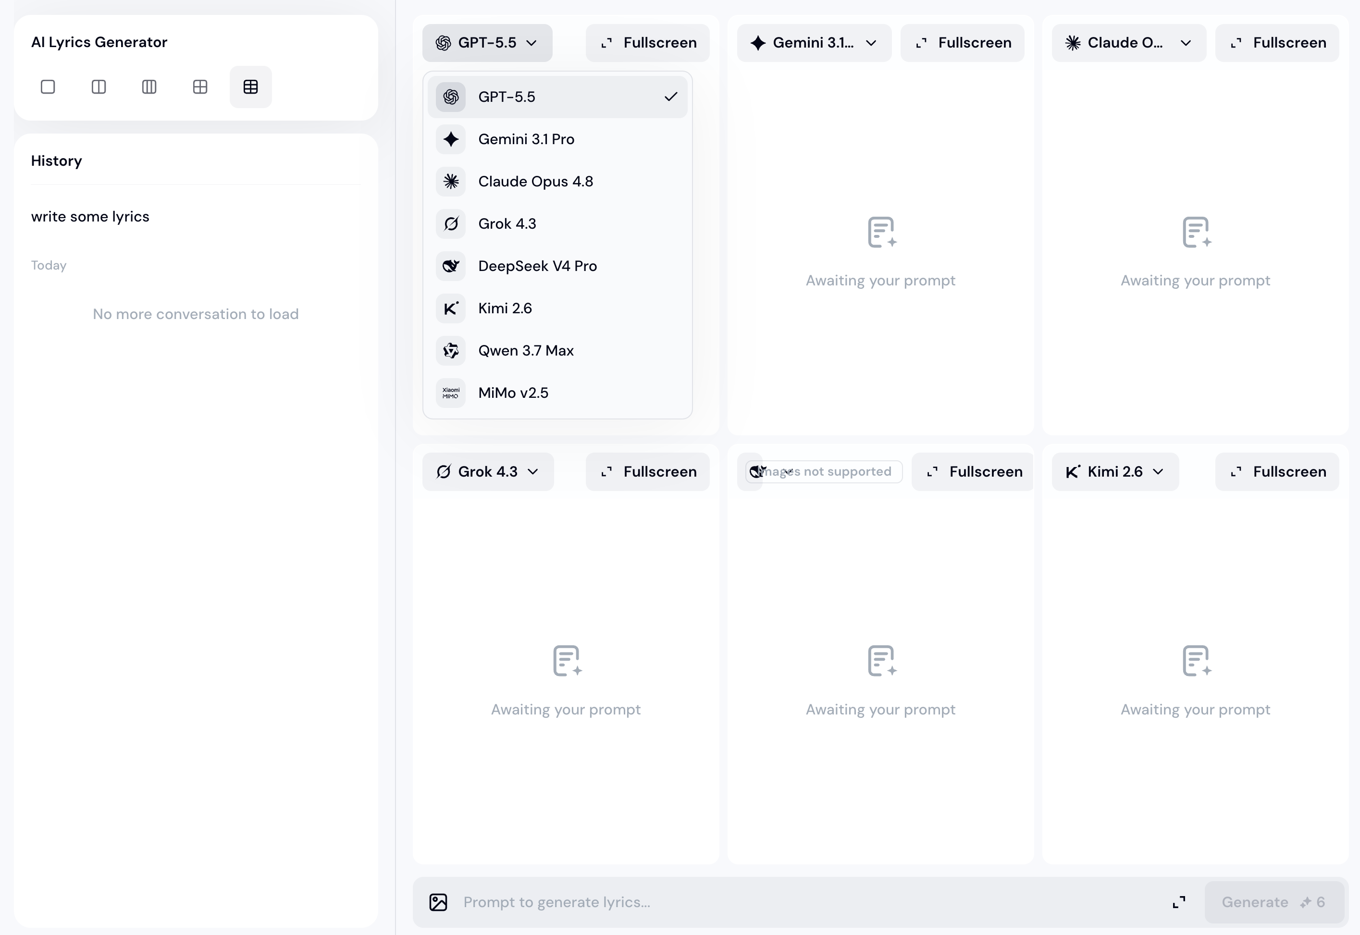
Task: Open the Grok 4.3 pane model dropdown
Action: [x=487, y=472]
